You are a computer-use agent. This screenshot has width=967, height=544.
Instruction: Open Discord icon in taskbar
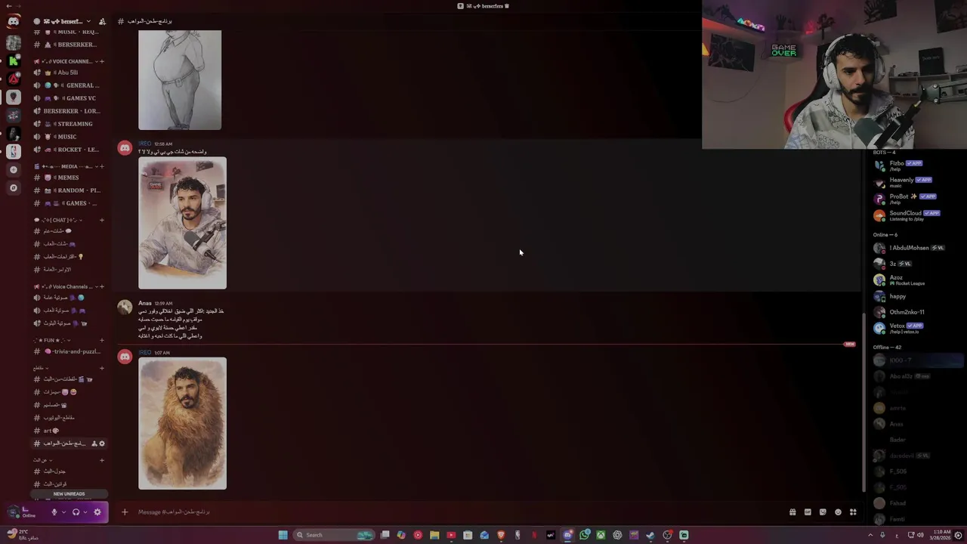pyautogui.click(x=567, y=535)
